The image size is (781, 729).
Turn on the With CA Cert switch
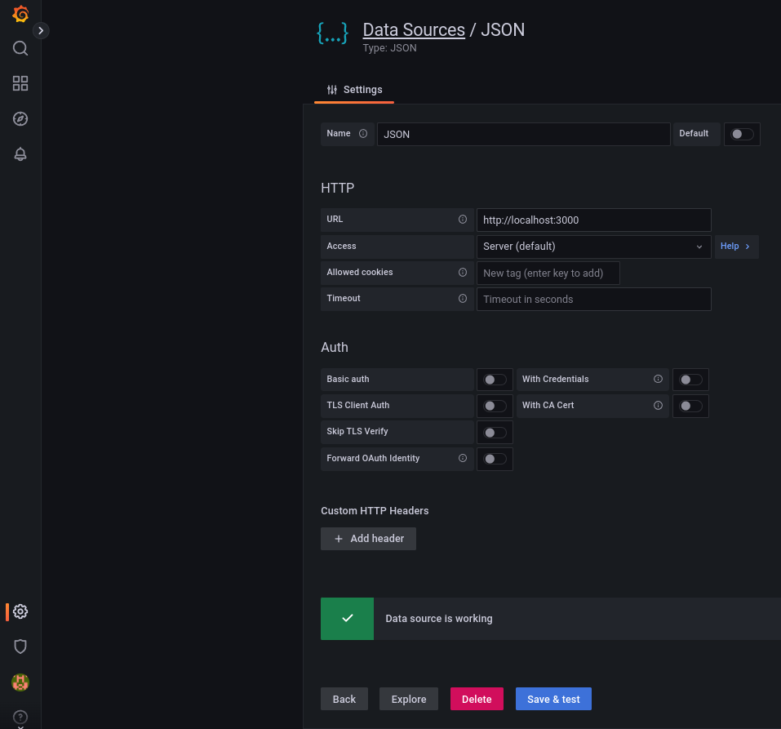click(690, 406)
